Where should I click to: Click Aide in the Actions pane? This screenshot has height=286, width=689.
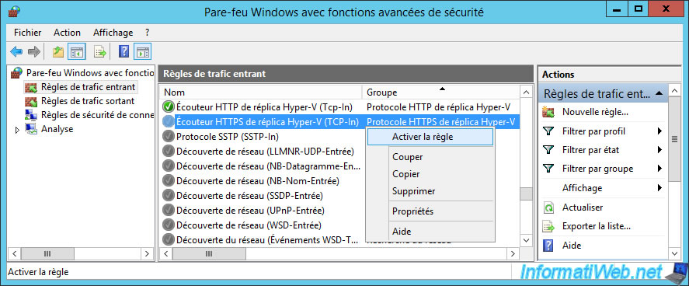point(572,245)
